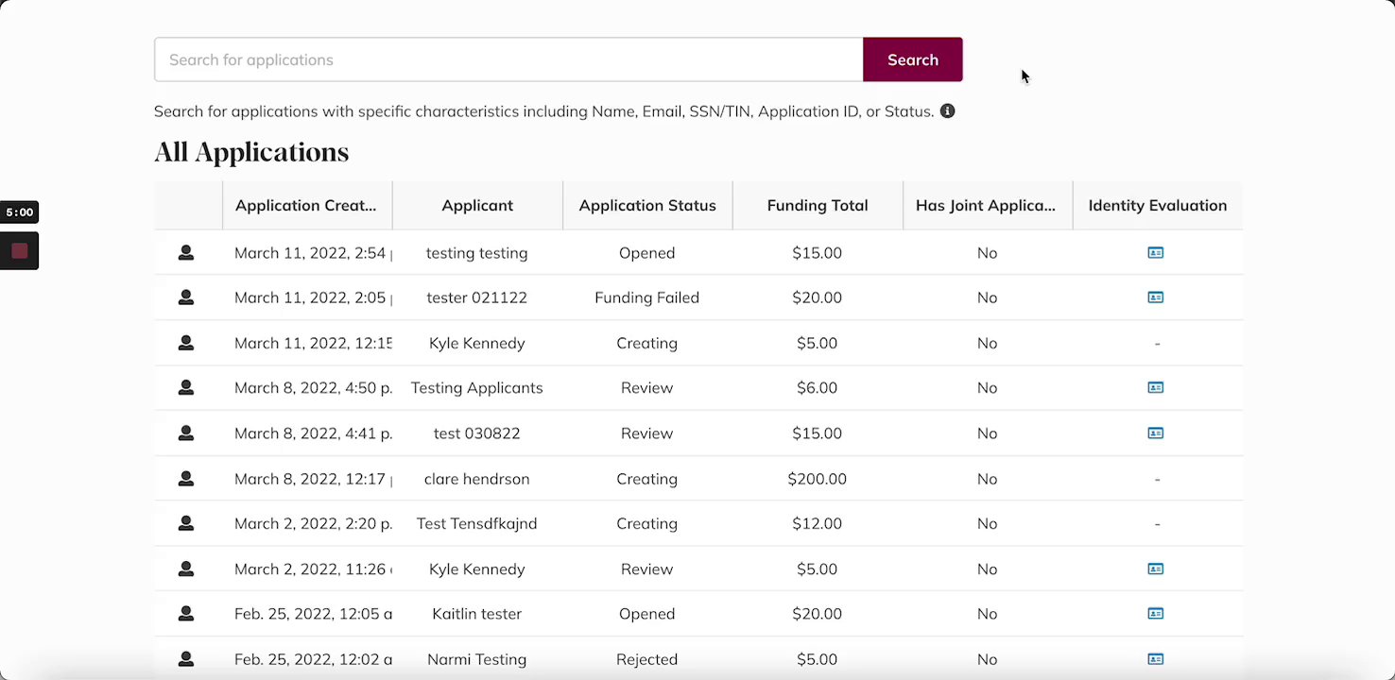View identity evaluation for testing testing
Viewport: 1395px width, 680px height.
1155,253
